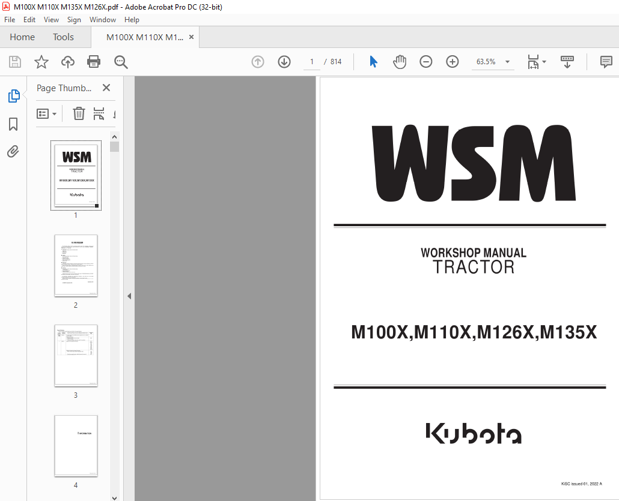
Task: Click the large WSM title logo
Action: pos(474,163)
